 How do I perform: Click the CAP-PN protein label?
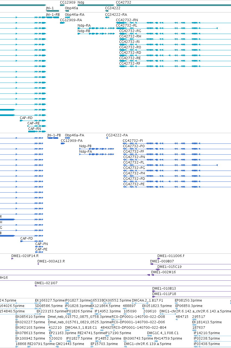point(42,244)
